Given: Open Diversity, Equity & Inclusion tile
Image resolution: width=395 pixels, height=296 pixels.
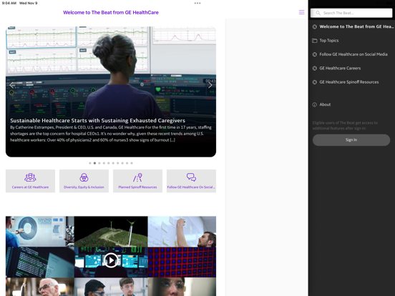Looking at the screenshot, I should coord(84,181).
